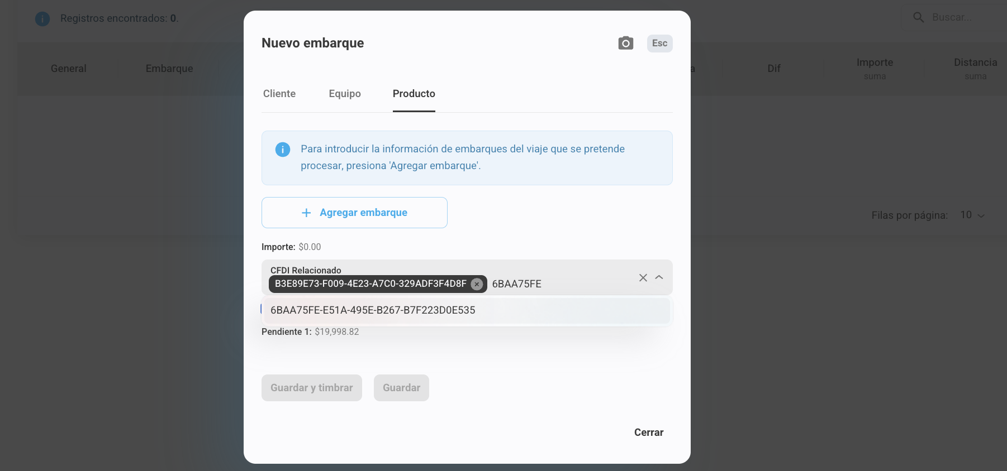Click the camera screenshot icon
The image size is (1007, 471).
[625, 44]
